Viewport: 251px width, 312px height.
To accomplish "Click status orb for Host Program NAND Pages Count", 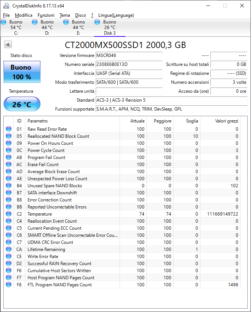I will point(9,277).
